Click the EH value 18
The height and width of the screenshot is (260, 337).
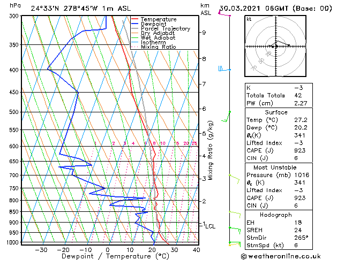click(x=298, y=223)
